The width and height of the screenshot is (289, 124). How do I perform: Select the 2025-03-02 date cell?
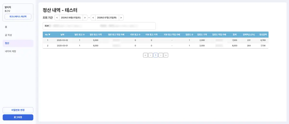tap(62, 40)
